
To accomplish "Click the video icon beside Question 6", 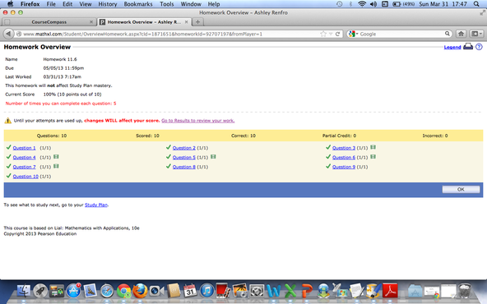I will pyautogui.click(x=373, y=157).
